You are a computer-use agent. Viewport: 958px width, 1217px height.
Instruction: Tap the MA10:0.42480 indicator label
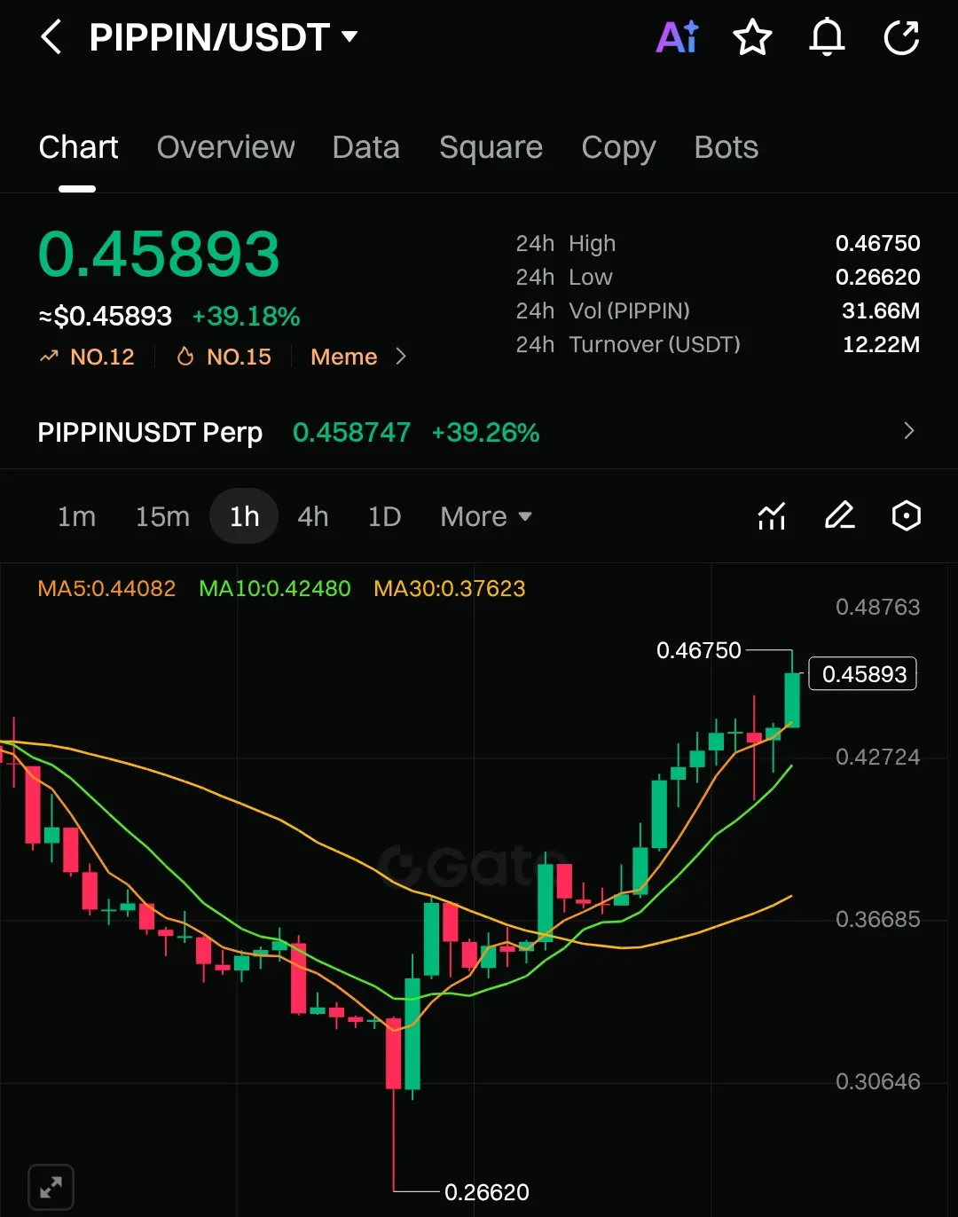(x=274, y=588)
